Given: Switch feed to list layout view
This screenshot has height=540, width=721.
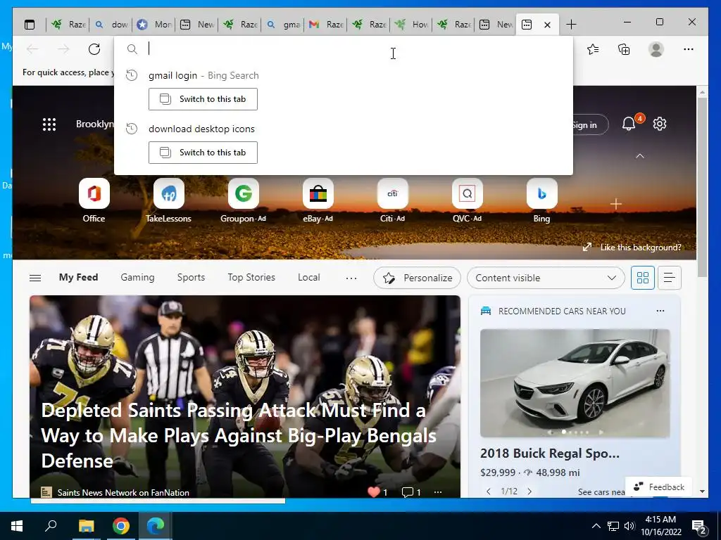Looking at the screenshot, I should pyautogui.click(x=670, y=278).
